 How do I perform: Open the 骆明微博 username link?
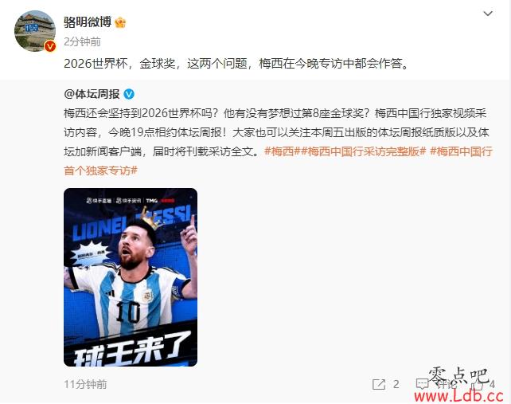pos(88,22)
